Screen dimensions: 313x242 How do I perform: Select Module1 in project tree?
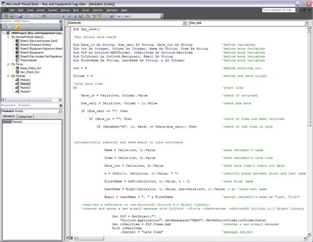[x=25, y=80]
